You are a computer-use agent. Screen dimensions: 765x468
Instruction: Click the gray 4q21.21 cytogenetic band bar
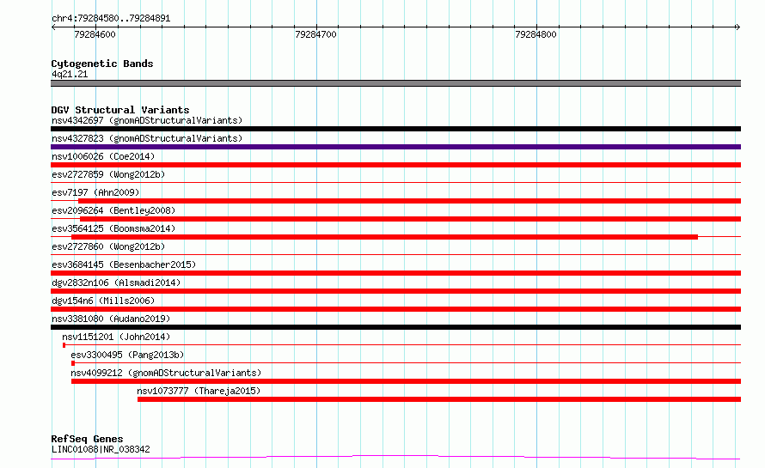[395, 83]
